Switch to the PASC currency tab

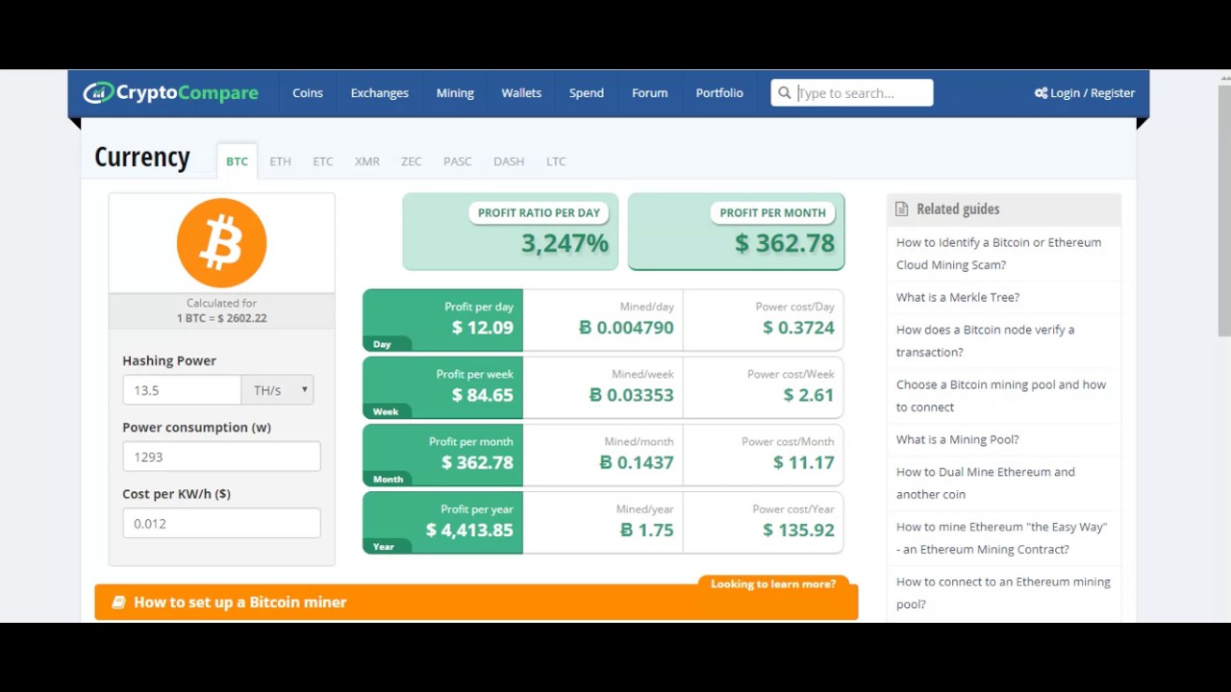(x=457, y=161)
